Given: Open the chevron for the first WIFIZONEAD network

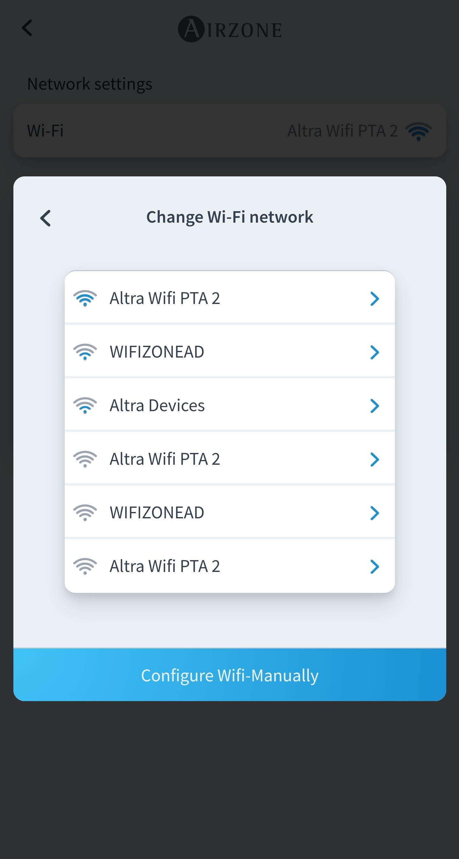Looking at the screenshot, I should (x=375, y=352).
